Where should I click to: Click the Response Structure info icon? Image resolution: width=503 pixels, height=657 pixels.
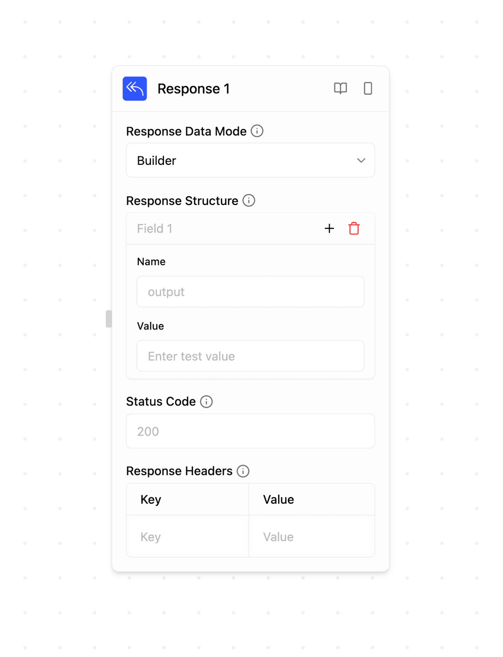[249, 201]
